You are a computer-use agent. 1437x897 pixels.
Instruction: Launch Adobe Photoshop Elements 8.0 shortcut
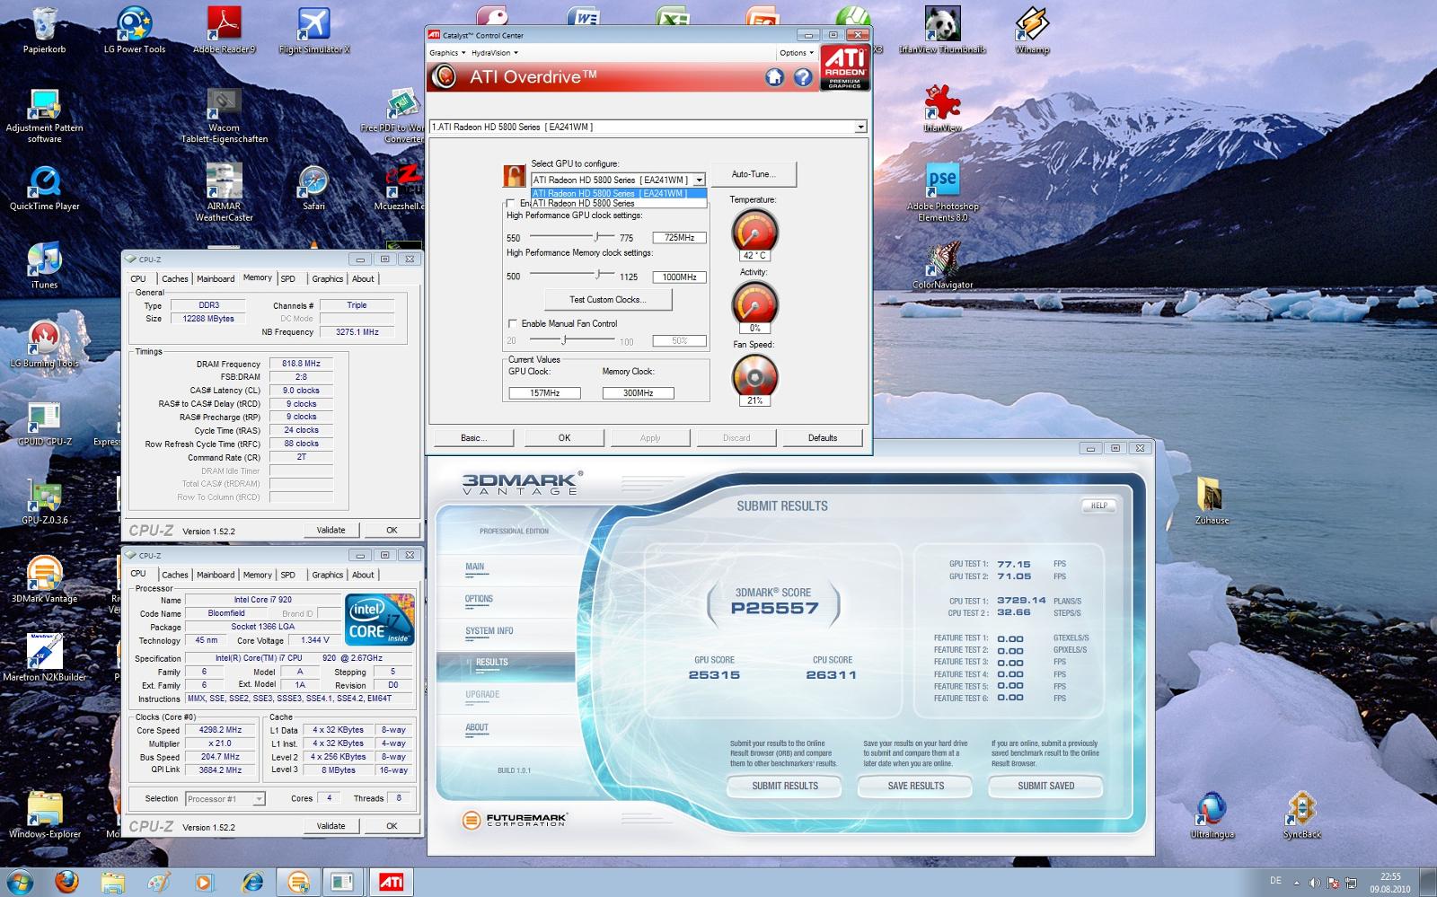tap(942, 194)
